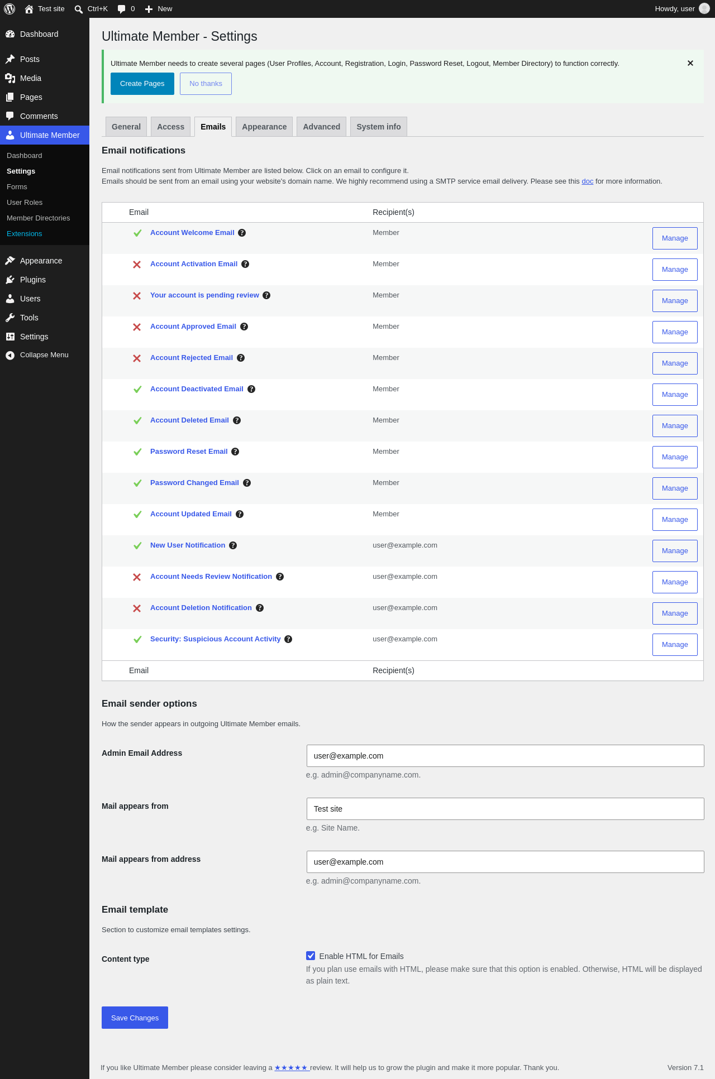Dismiss the create pages notice
Viewport: 715px width, 1079px height.
pyautogui.click(x=690, y=63)
